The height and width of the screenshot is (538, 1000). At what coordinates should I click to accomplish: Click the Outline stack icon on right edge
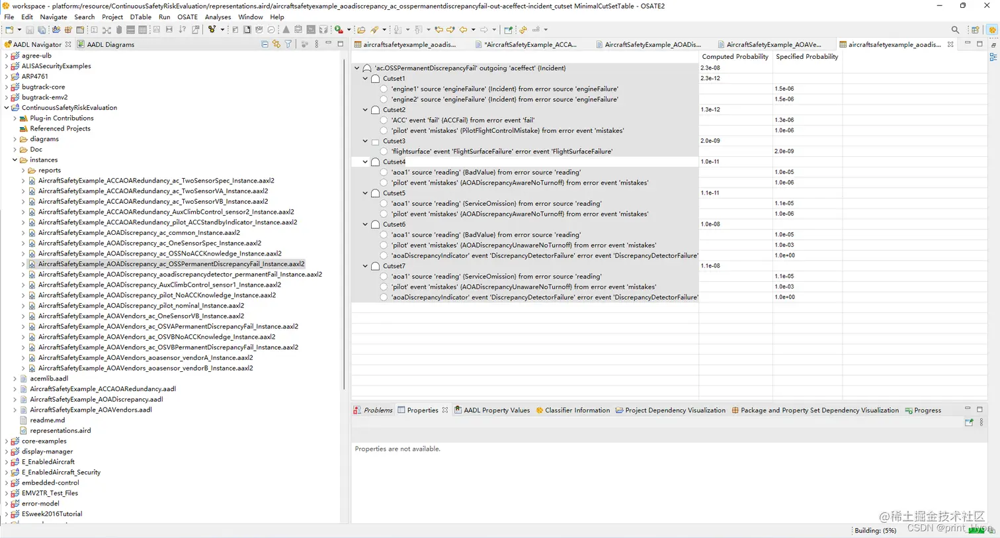[993, 58]
